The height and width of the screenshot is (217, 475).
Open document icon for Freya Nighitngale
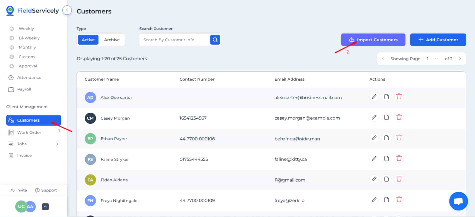tap(386, 200)
